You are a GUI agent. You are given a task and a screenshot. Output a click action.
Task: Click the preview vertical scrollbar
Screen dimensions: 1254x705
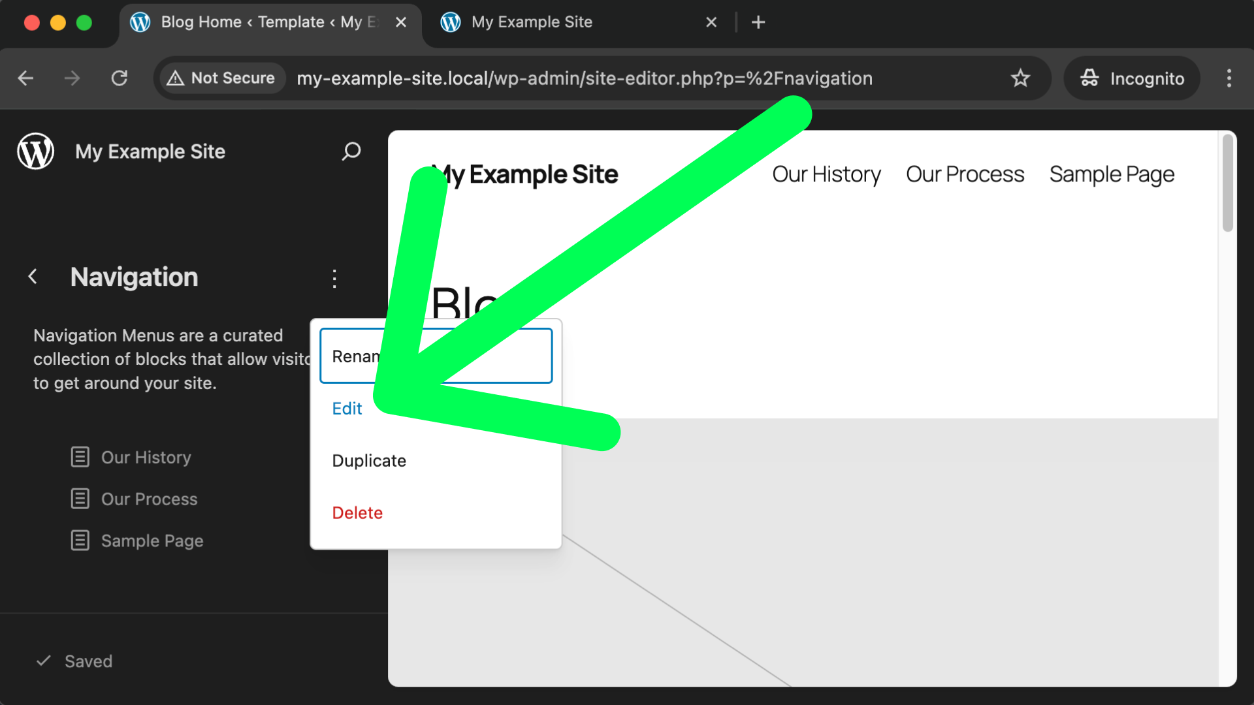(1227, 183)
